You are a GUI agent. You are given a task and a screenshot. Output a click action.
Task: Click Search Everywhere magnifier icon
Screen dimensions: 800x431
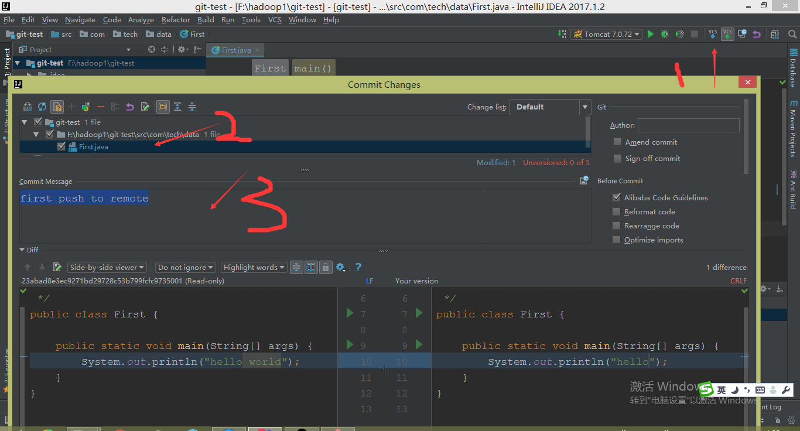[x=793, y=35]
